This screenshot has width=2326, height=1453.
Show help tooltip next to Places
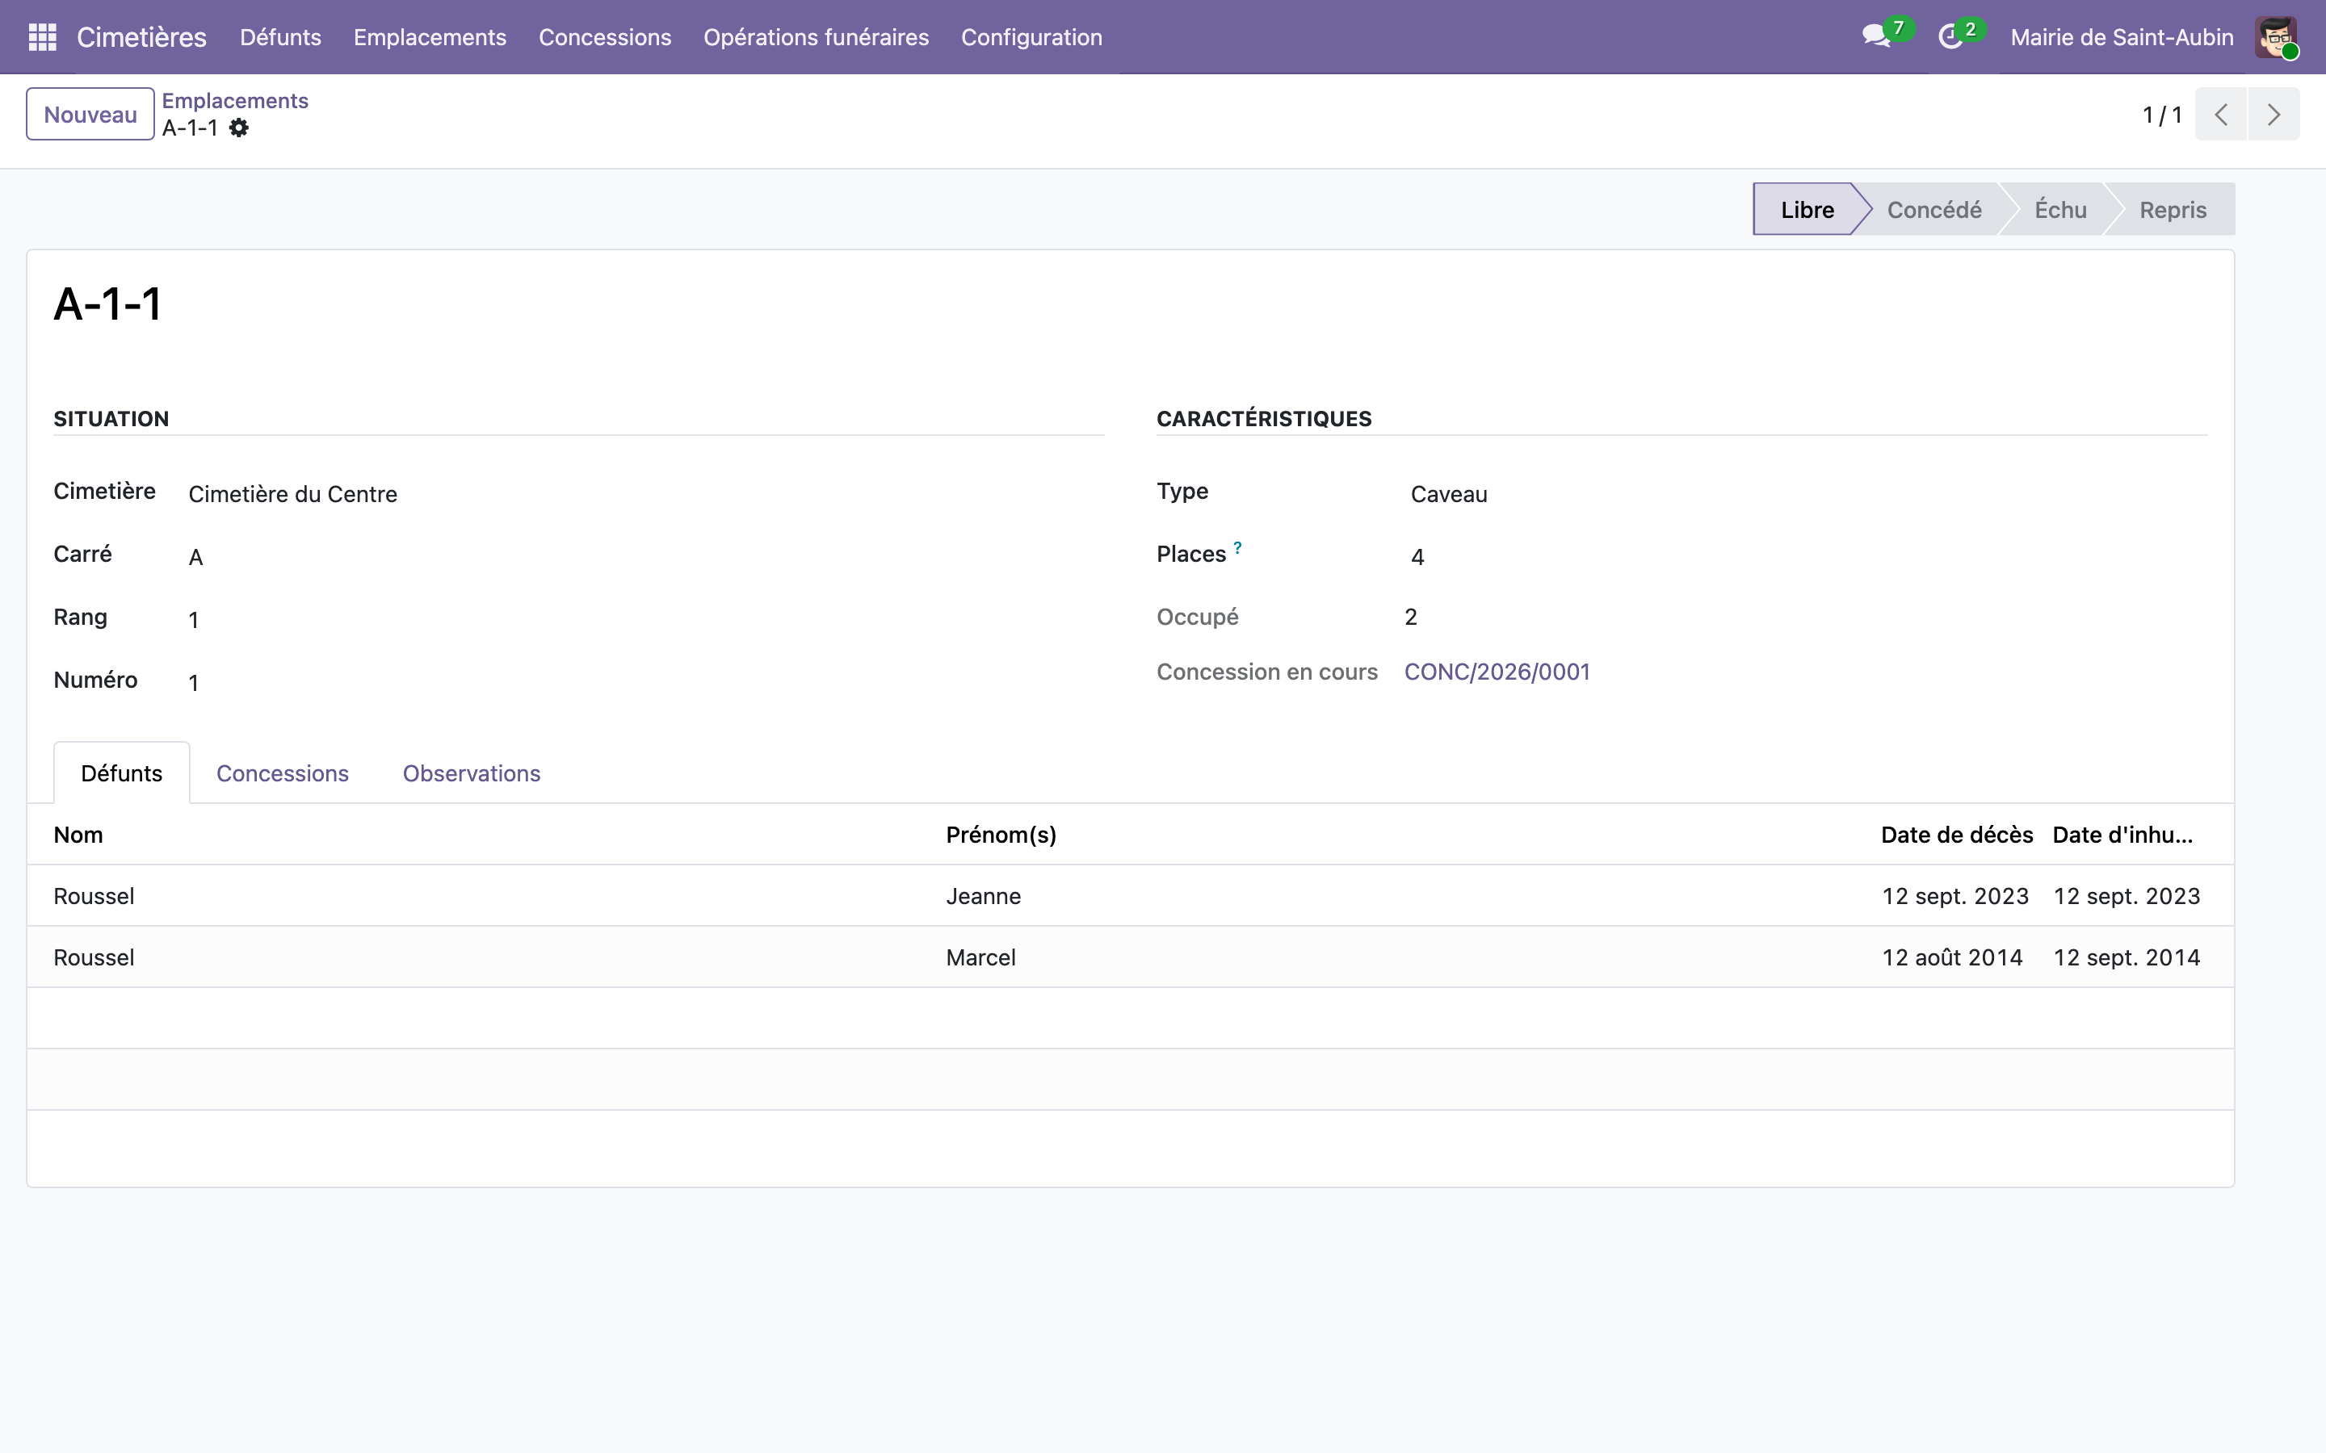tap(1237, 548)
